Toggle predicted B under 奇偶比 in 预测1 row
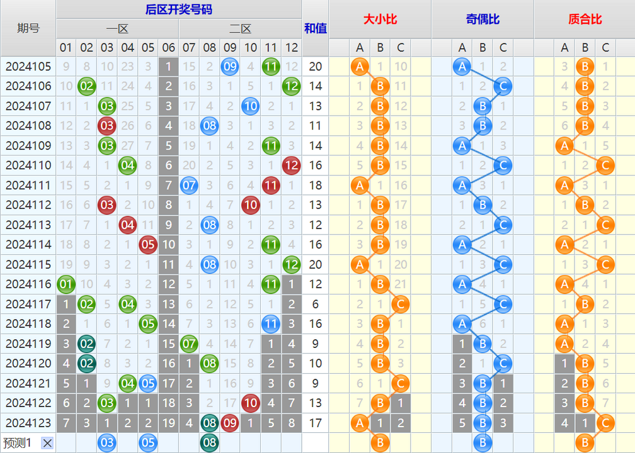This screenshot has width=635, height=453. coord(483,443)
